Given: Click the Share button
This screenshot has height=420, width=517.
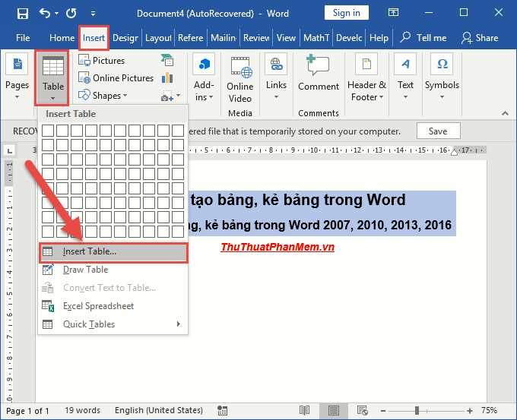Looking at the screenshot, I should [480, 38].
